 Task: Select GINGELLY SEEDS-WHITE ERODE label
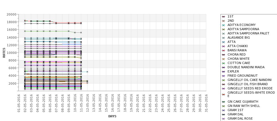coord(251,94)
